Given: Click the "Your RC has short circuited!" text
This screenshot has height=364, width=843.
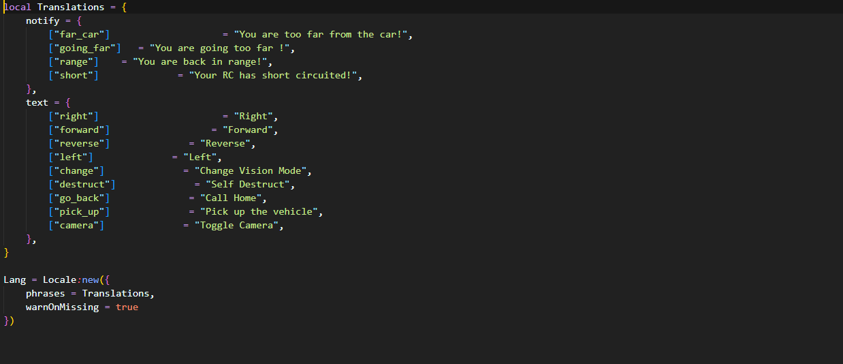Looking at the screenshot, I should (x=274, y=75).
